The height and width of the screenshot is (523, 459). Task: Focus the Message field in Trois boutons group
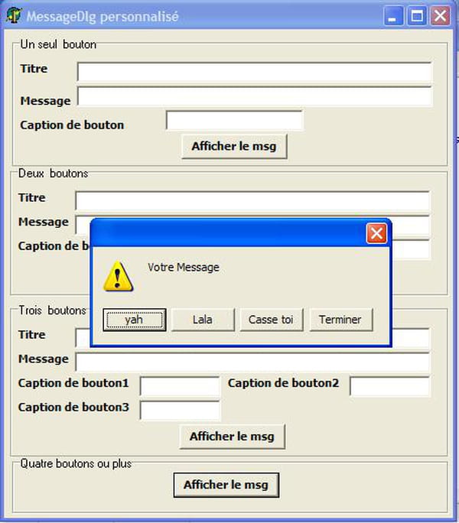click(x=252, y=362)
